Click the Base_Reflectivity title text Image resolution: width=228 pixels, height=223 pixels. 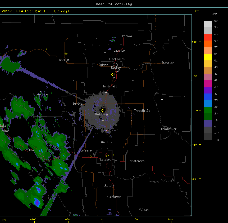pyautogui.click(x=114, y=4)
